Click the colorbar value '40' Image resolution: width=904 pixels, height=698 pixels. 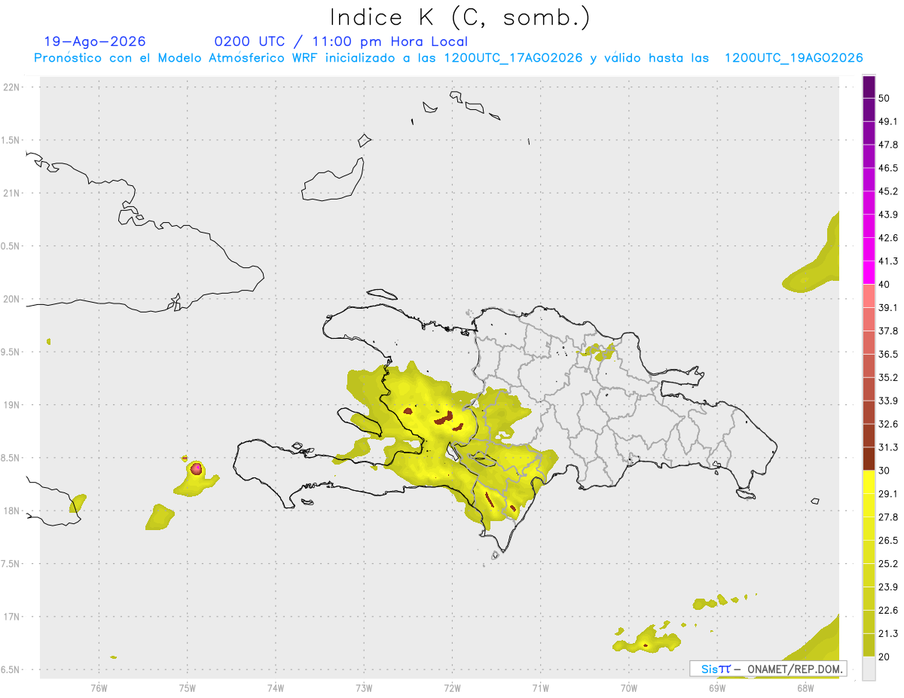coord(884,284)
